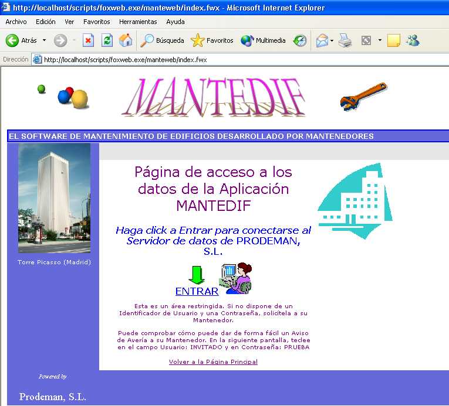Open the Atrás history dropdown arrow

[44, 40]
